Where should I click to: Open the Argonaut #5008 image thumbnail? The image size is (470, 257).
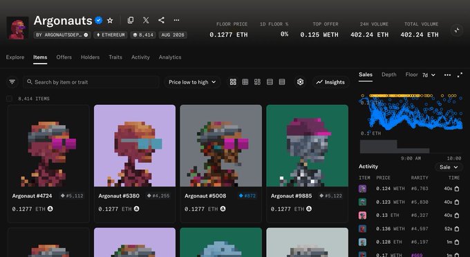221,146
